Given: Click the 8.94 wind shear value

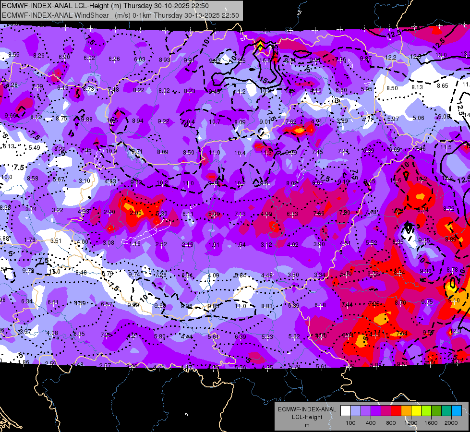Looking at the screenshot, I should [138, 121].
